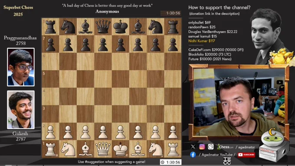This screenshot has width=295, height=166.
Task: Click "Blockfolio $20000 (73 LTC)" line
Action: click(x=210, y=54)
